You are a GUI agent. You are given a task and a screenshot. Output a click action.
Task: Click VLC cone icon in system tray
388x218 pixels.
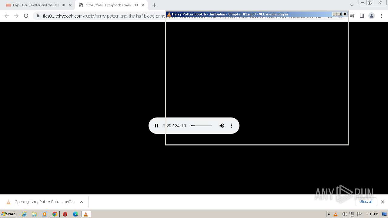point(336,214)
